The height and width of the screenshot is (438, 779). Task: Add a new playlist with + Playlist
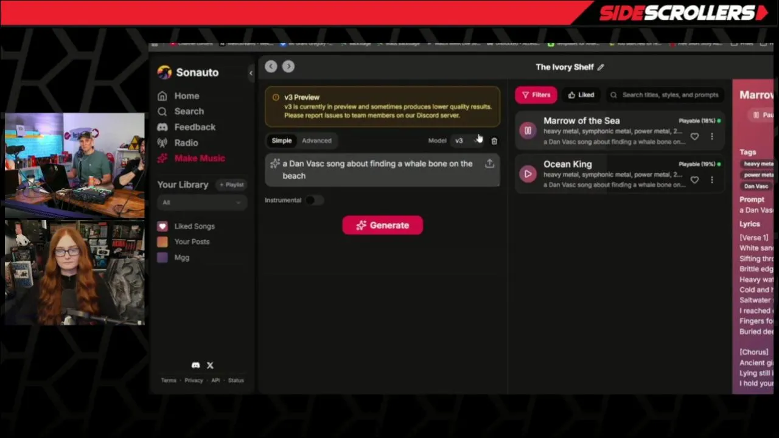click(x=232, y=185)
